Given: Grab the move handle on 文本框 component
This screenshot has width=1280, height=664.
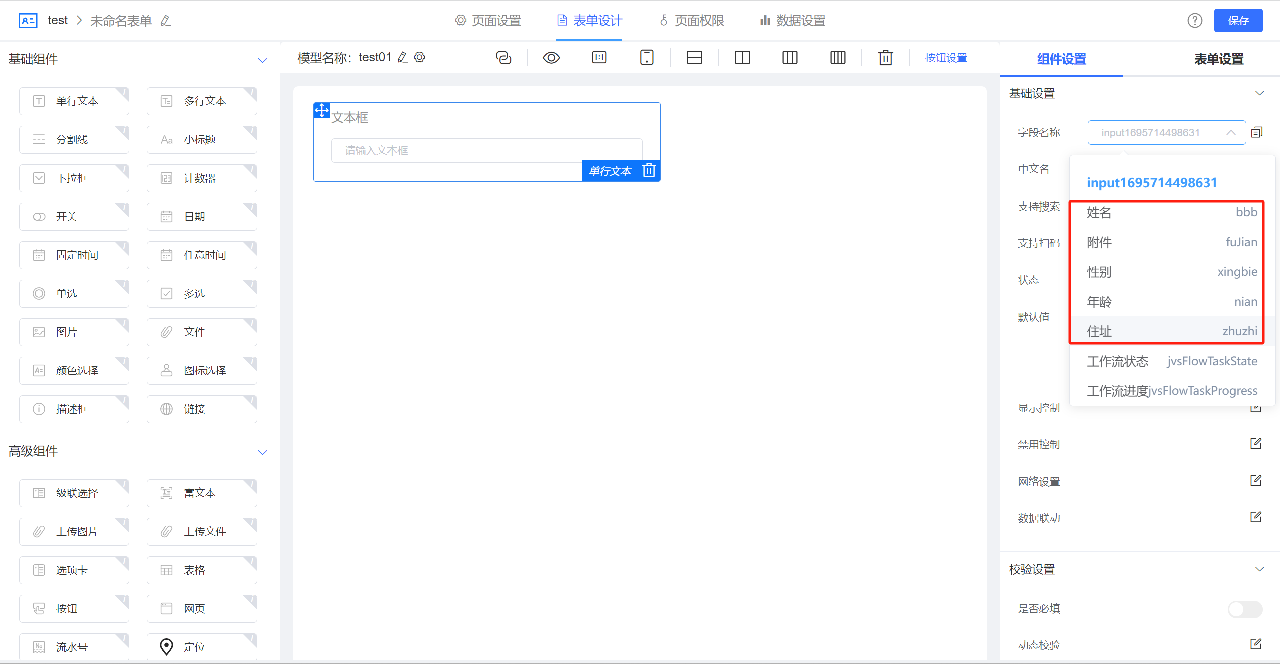Looking at the screenshot, I should pyautogui.click(x=322, y=110).
